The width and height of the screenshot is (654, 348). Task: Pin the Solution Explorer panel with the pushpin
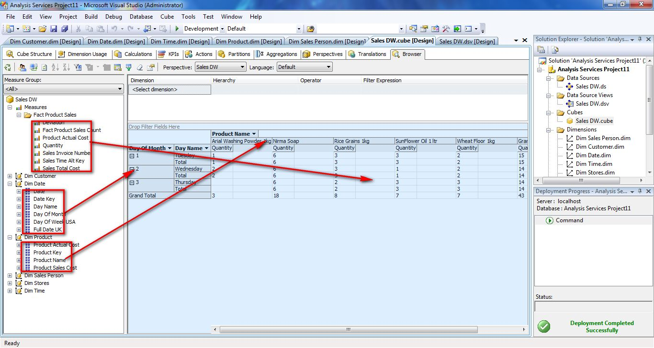coord(639,40)
